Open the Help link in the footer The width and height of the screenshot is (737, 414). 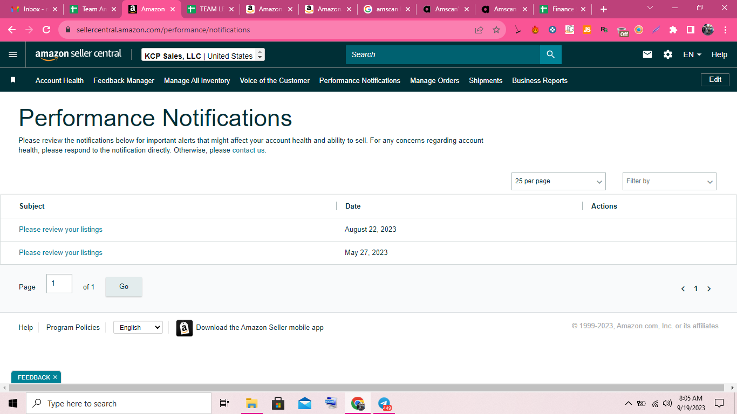(x=25, y=327)
